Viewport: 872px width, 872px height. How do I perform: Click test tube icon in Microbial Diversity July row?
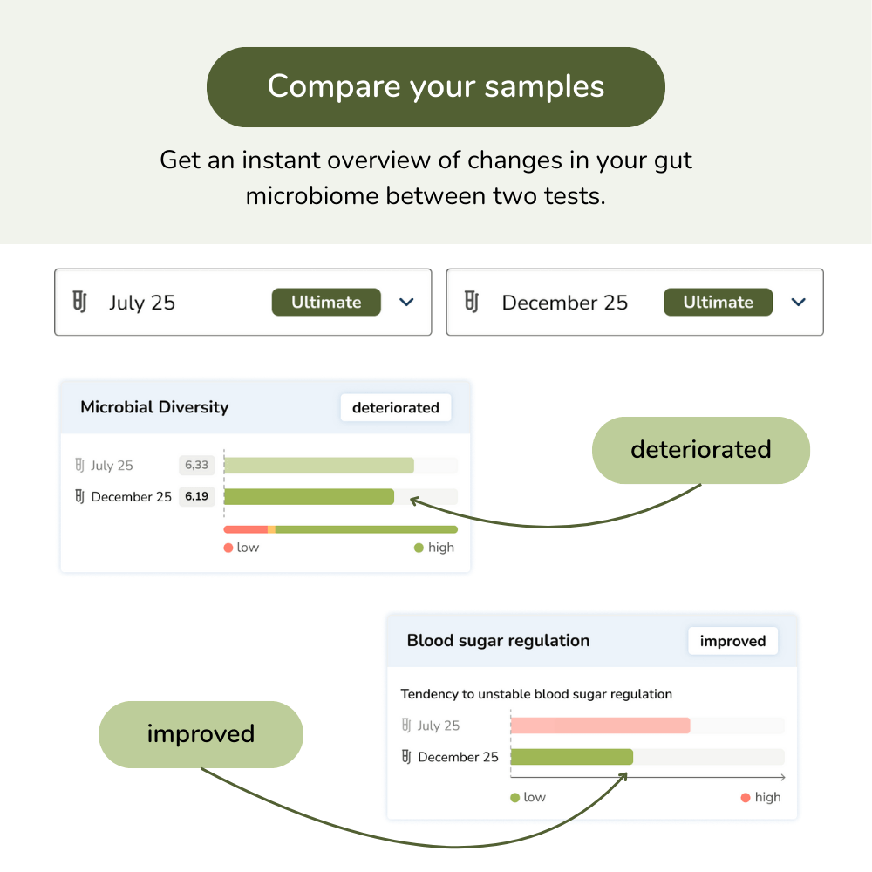[x=80, y=466]
